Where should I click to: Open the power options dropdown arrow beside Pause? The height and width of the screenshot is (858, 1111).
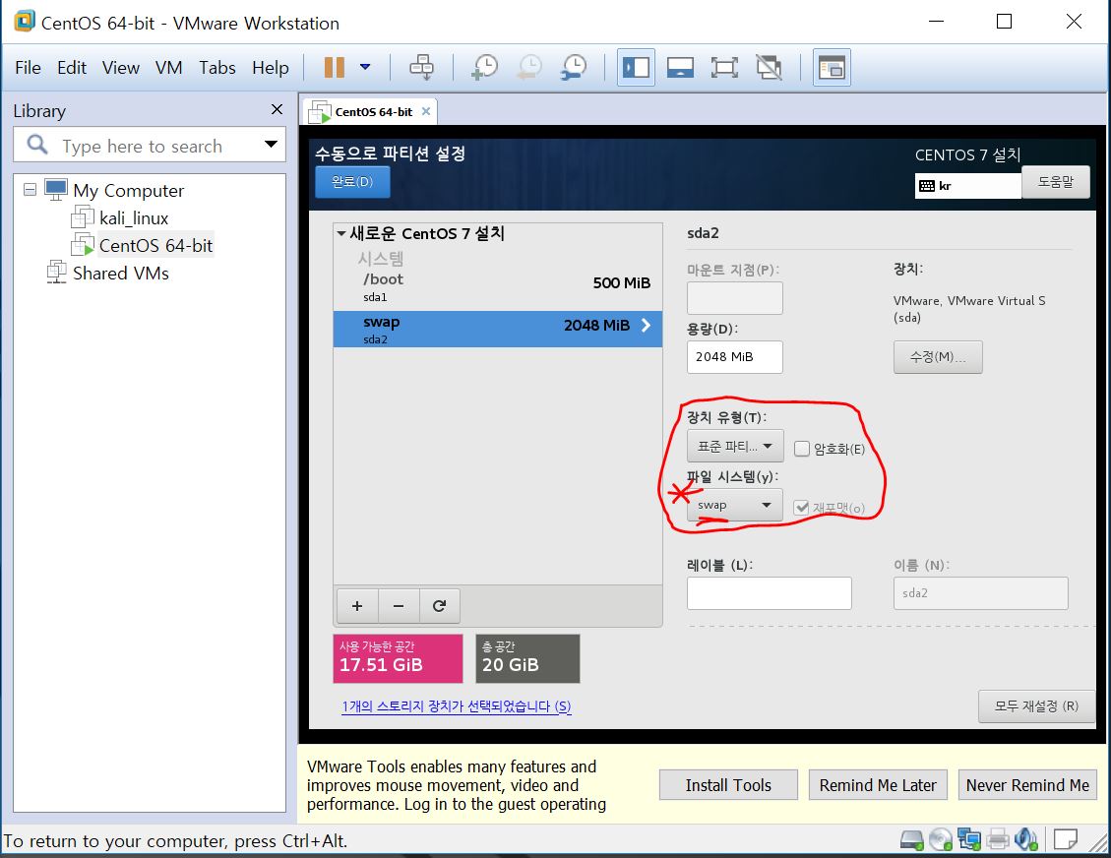(365, 67)
